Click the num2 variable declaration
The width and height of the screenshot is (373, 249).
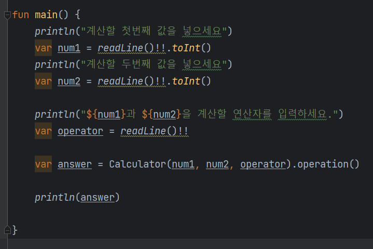[x=69, y=81]
